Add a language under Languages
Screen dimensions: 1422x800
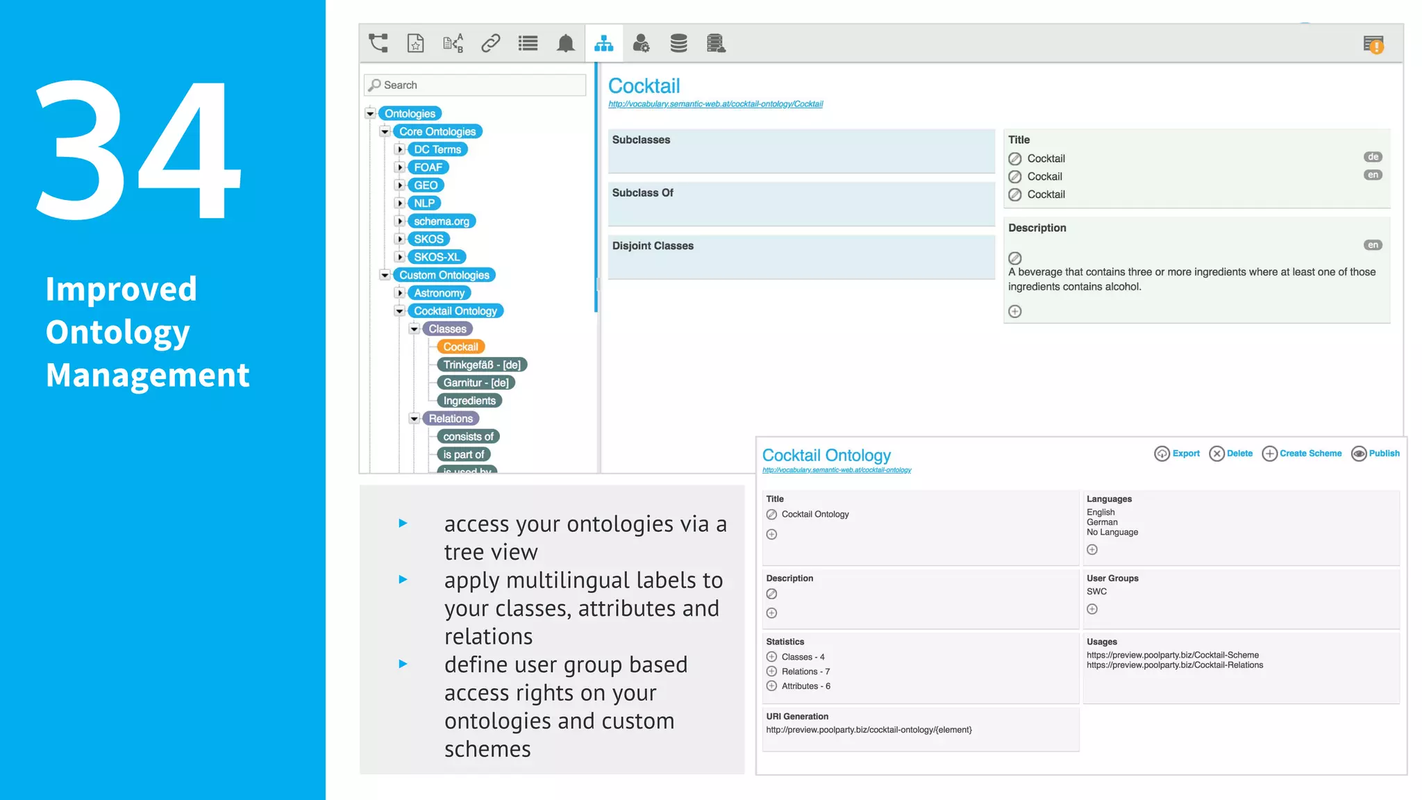click(x=1092, y=549)
